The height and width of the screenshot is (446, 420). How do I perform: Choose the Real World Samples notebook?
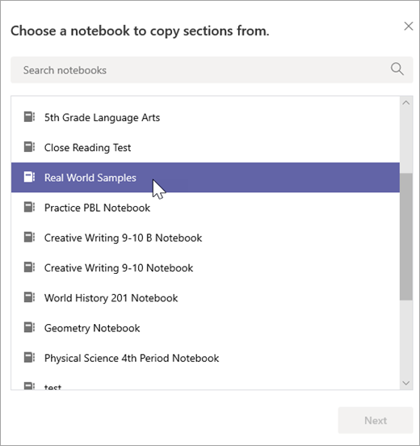205,178
